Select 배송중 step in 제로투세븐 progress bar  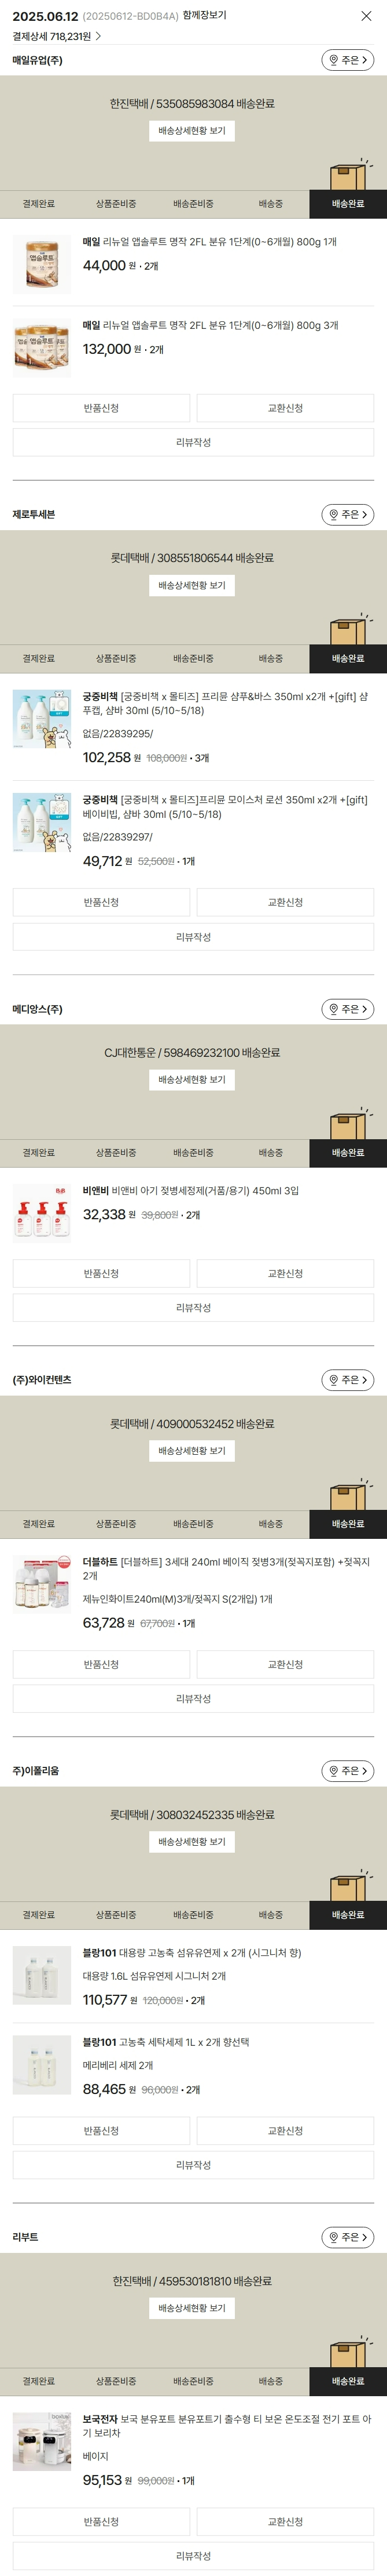[270, 659]
